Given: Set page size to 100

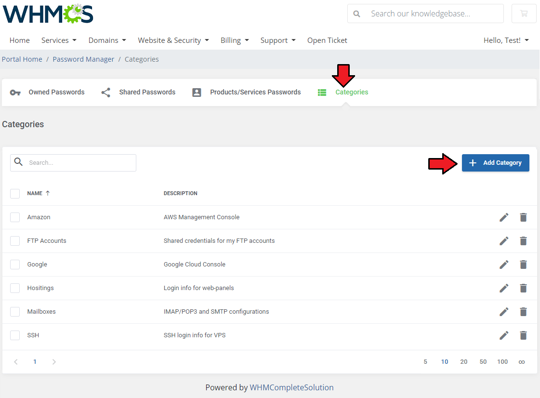Looking at the screenshot, I should pos(502,362).
